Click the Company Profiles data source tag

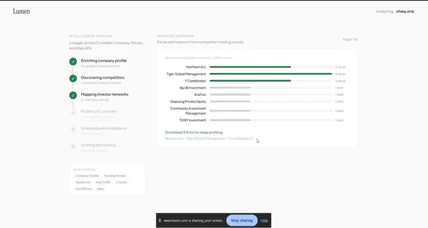(87, 176)
